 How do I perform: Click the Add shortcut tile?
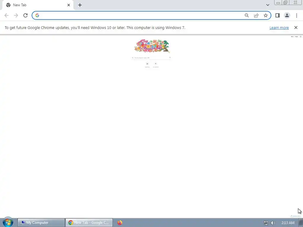pyautogui.click(x=156, y=65)
